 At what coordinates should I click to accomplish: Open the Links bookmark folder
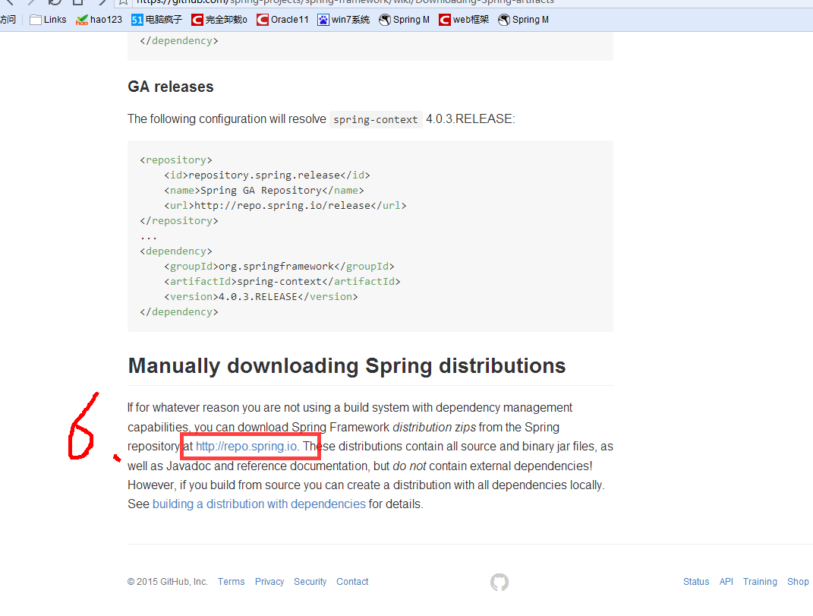click(x=49, y=20)
